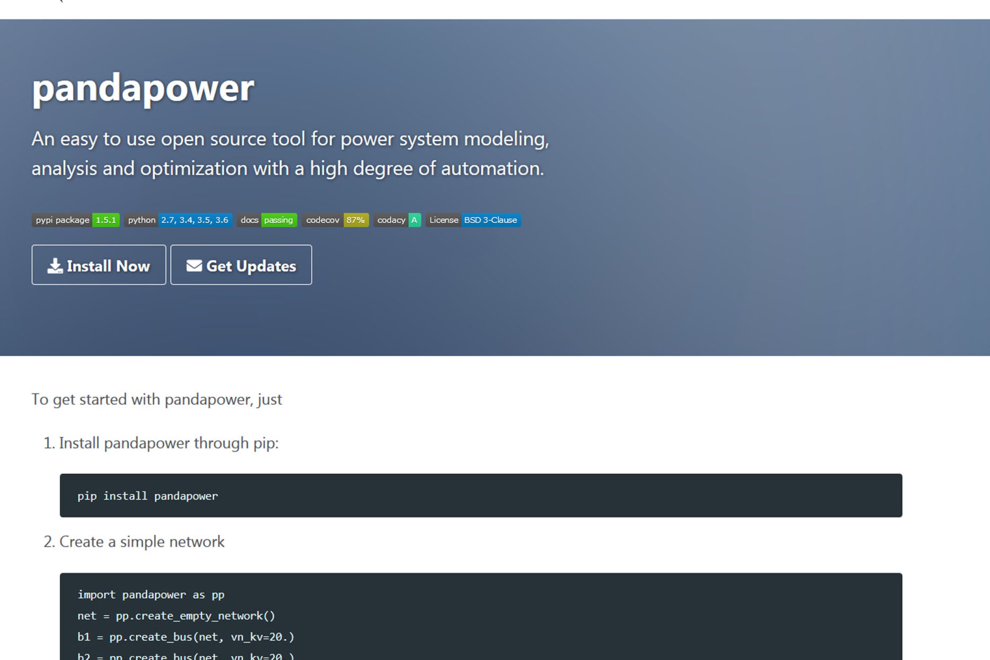
Task: Click the download icon in Install Now
Action: [55, 266]
